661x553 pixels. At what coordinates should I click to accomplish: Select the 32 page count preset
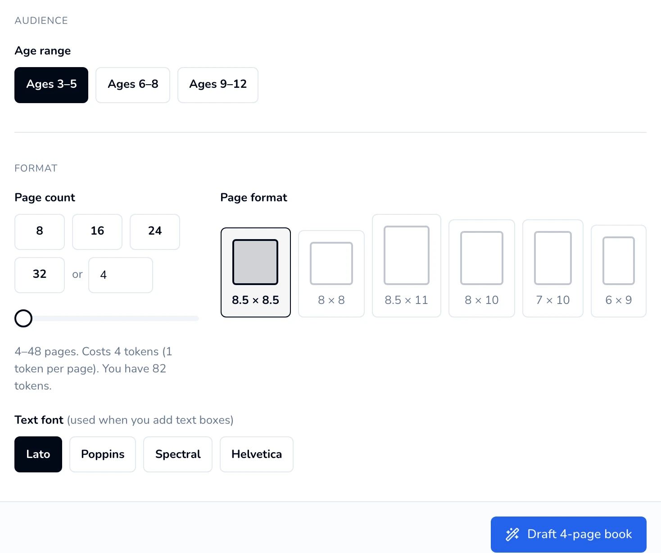click(x=40, y=275)
